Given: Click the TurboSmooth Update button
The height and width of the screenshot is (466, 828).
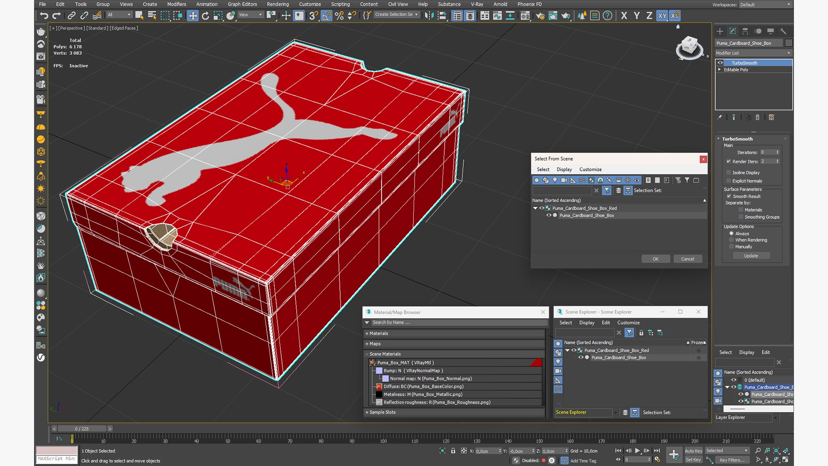Looking at the screenshot, I should (751, 256).
